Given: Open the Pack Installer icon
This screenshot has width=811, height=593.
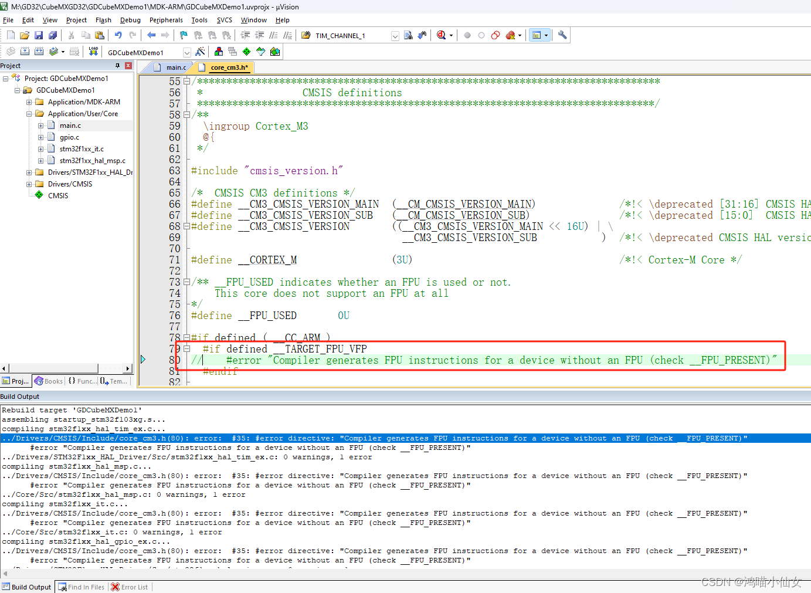Looking at the screenshot, I should point(274,52).
